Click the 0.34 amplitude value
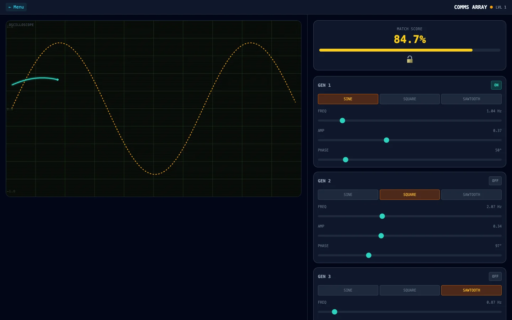 coord(497,226)
